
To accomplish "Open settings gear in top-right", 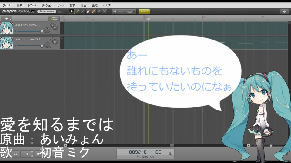I will pos(284,11).
